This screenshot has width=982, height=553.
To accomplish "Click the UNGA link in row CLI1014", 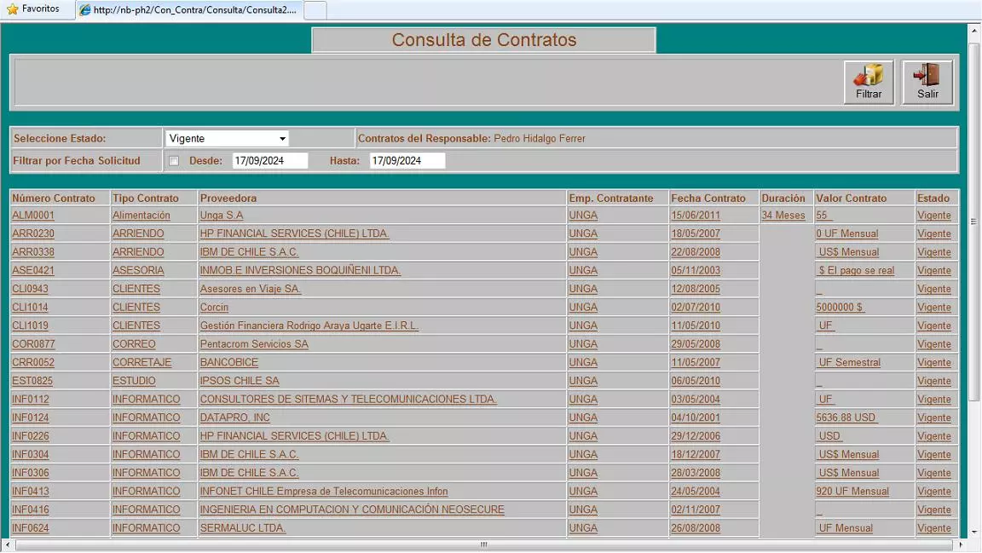I will (x=583, y=307).
